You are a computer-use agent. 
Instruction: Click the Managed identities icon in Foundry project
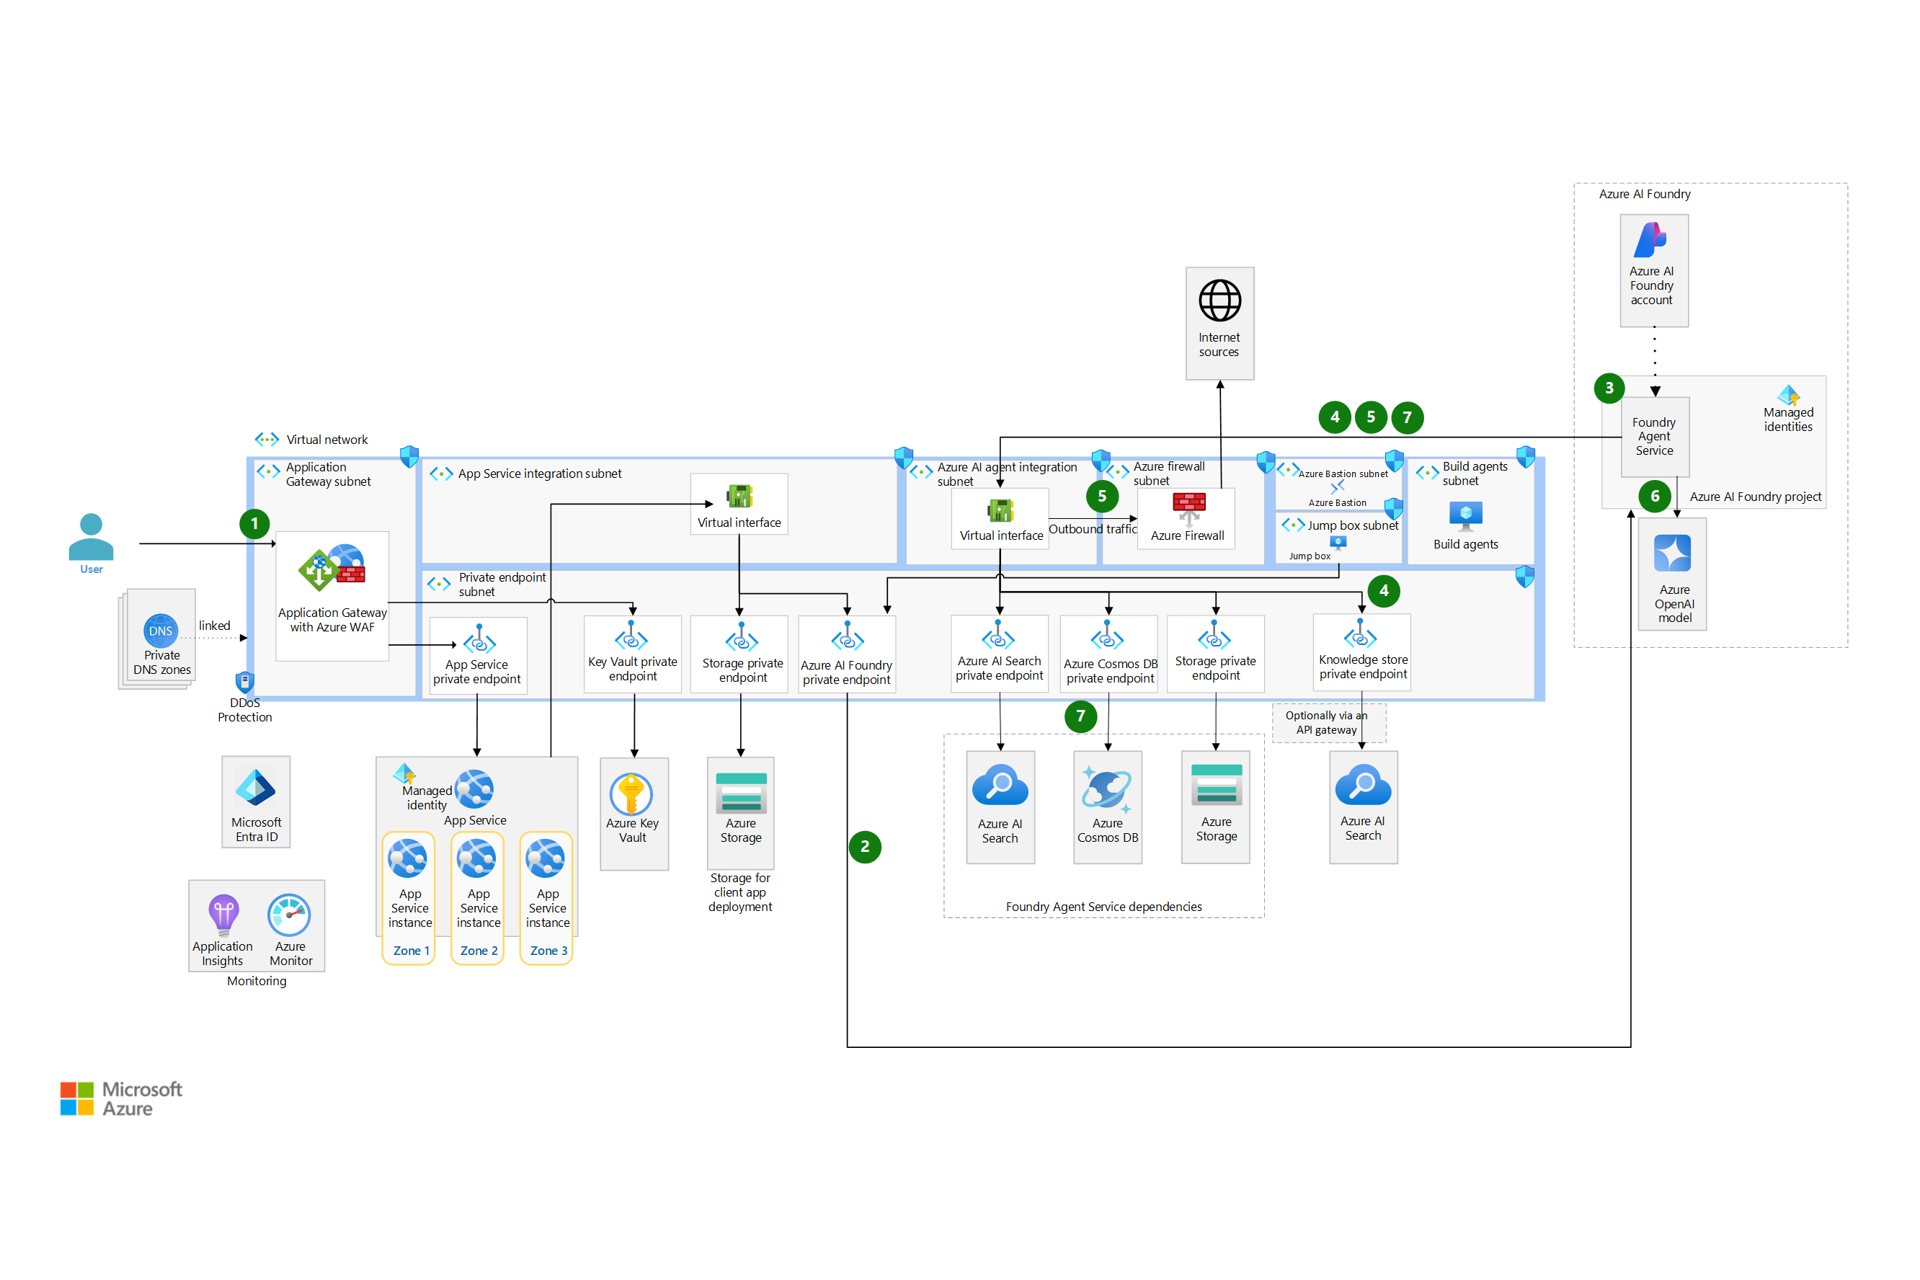(1788, 395)
